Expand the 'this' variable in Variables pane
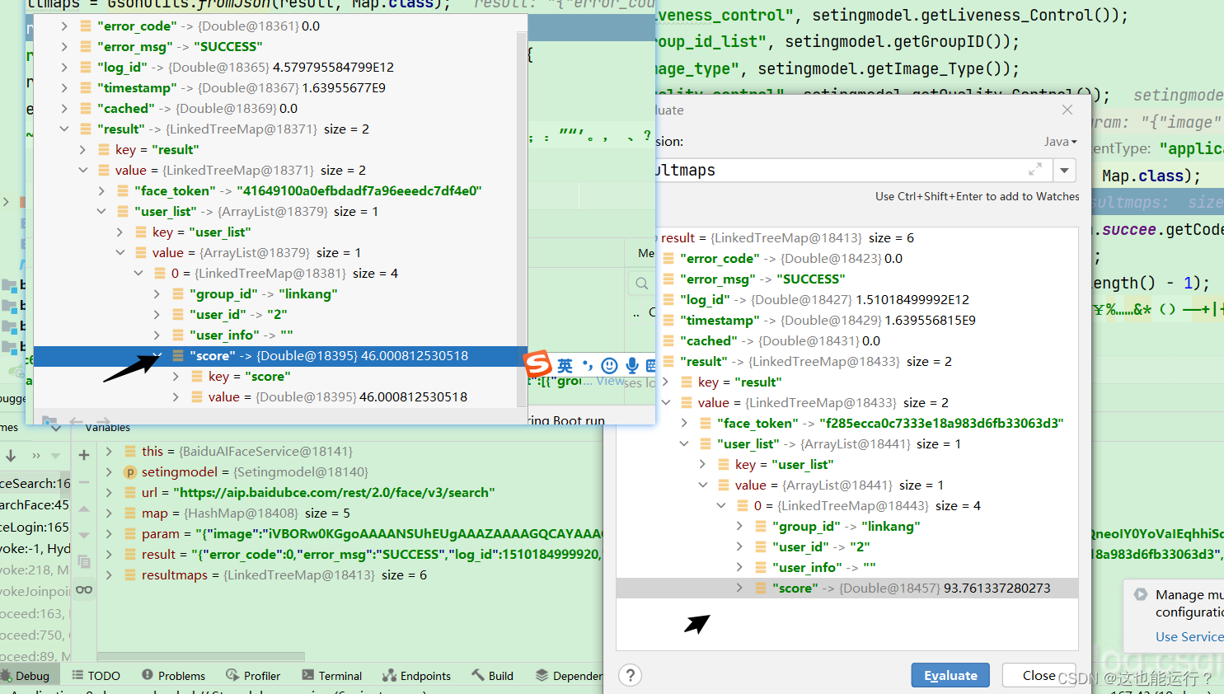This screenshot has height=694, width=1224. (x=109, y=452)
